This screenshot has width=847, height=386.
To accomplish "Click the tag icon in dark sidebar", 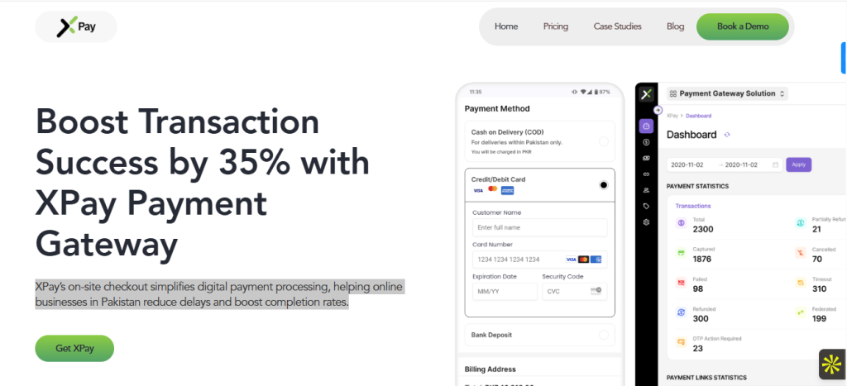I will (x=646, y=207).
